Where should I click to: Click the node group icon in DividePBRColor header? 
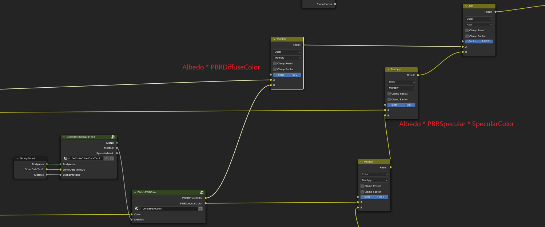tap(202, 192)
